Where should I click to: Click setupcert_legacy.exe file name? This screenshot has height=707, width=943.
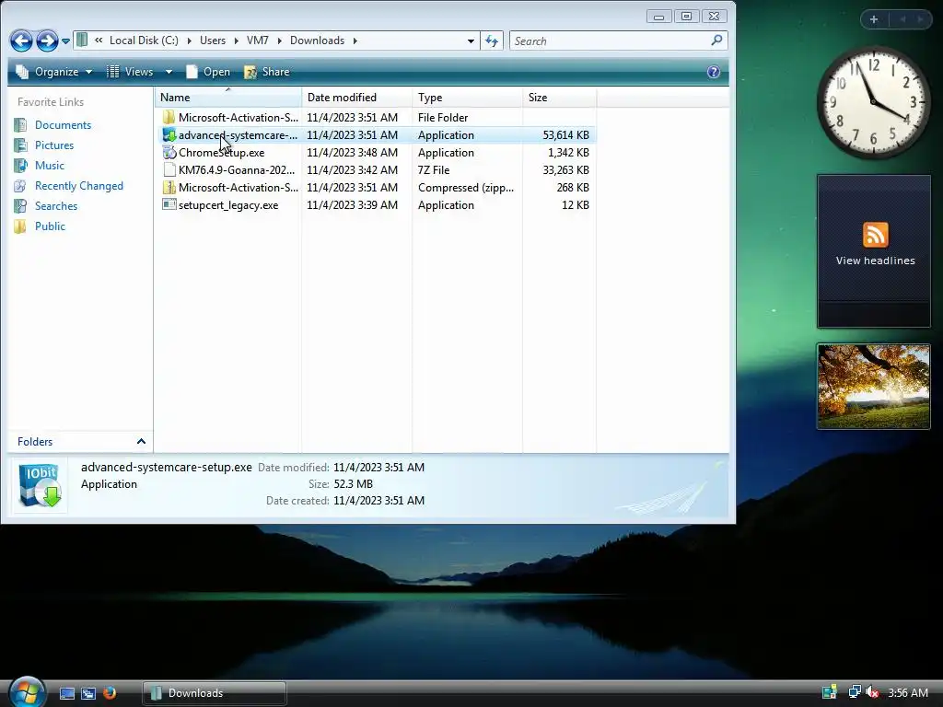pos(228,205)
